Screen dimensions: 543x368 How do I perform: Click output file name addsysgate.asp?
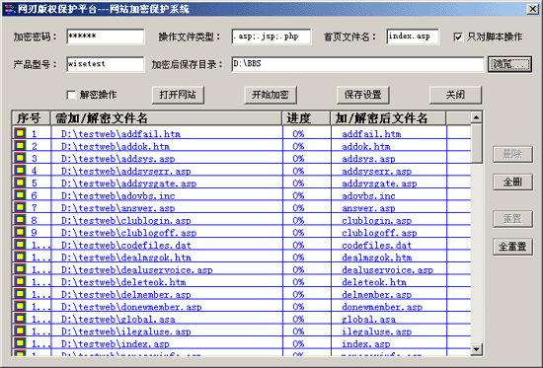[379, 184]
